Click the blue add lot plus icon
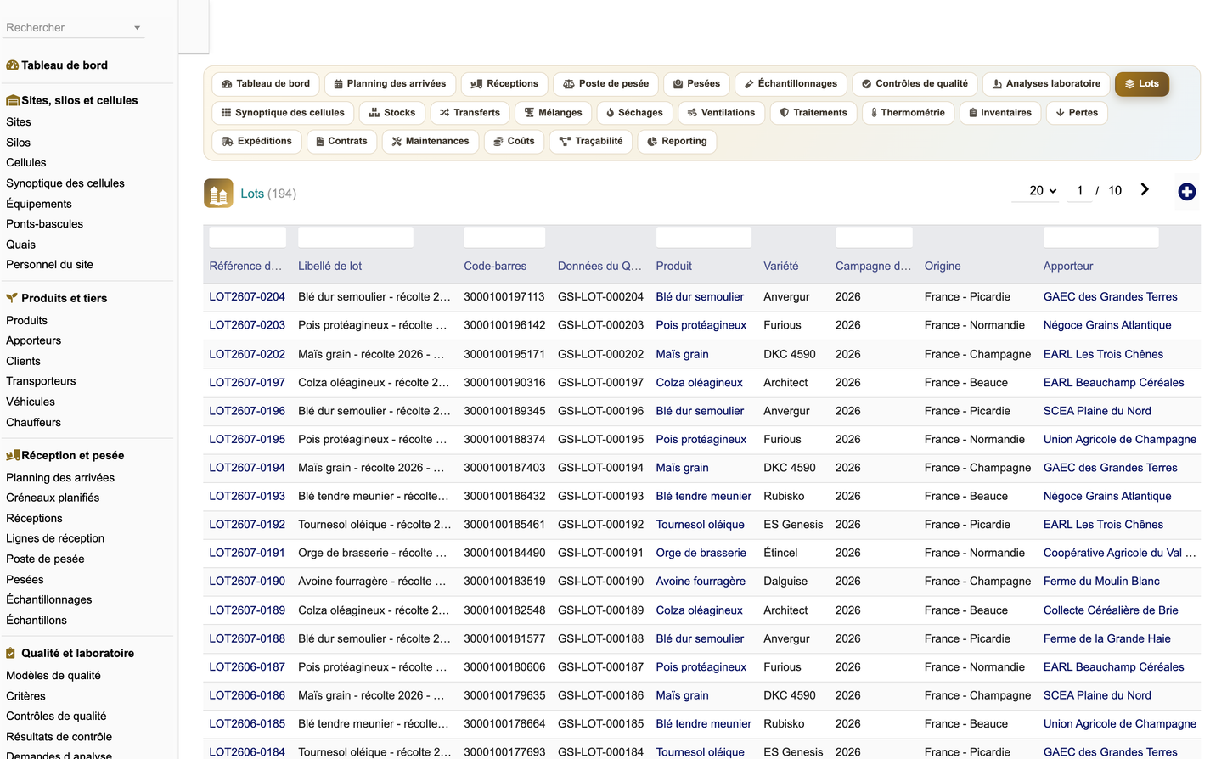 (x=1186, y=192)
